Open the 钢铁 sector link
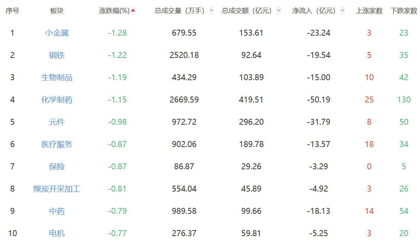420x245 pixels. pos(57,55)
